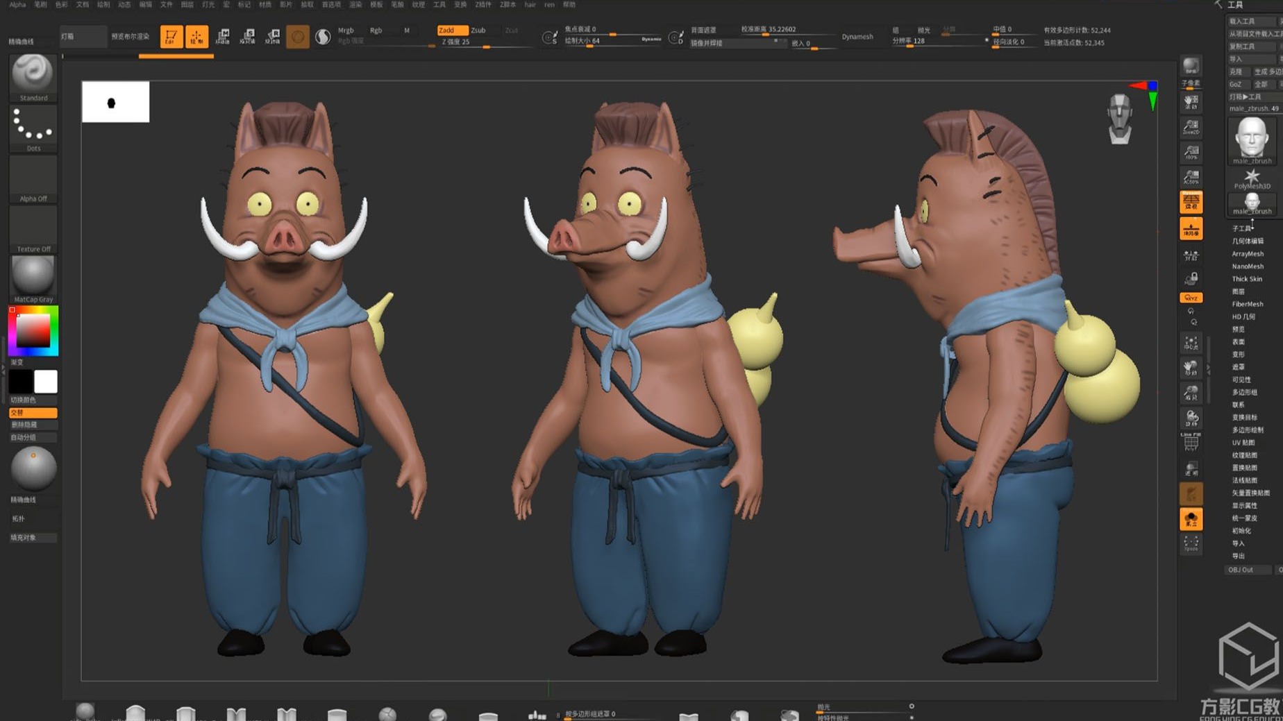Open the 工具 tool menu in menu bar
The image size is (1283, 721).
439,5
